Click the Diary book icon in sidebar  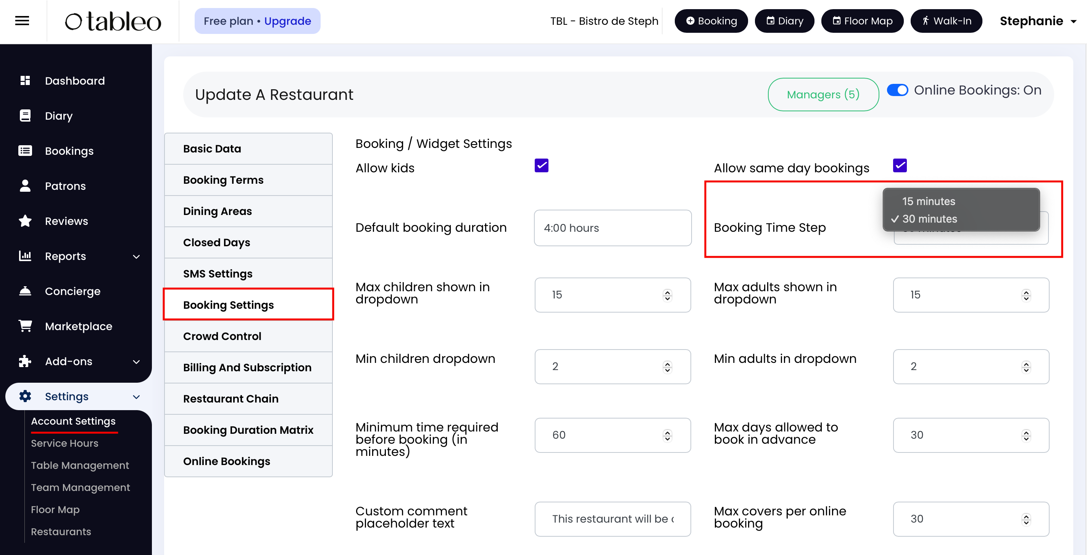click(x=25, y=115)
